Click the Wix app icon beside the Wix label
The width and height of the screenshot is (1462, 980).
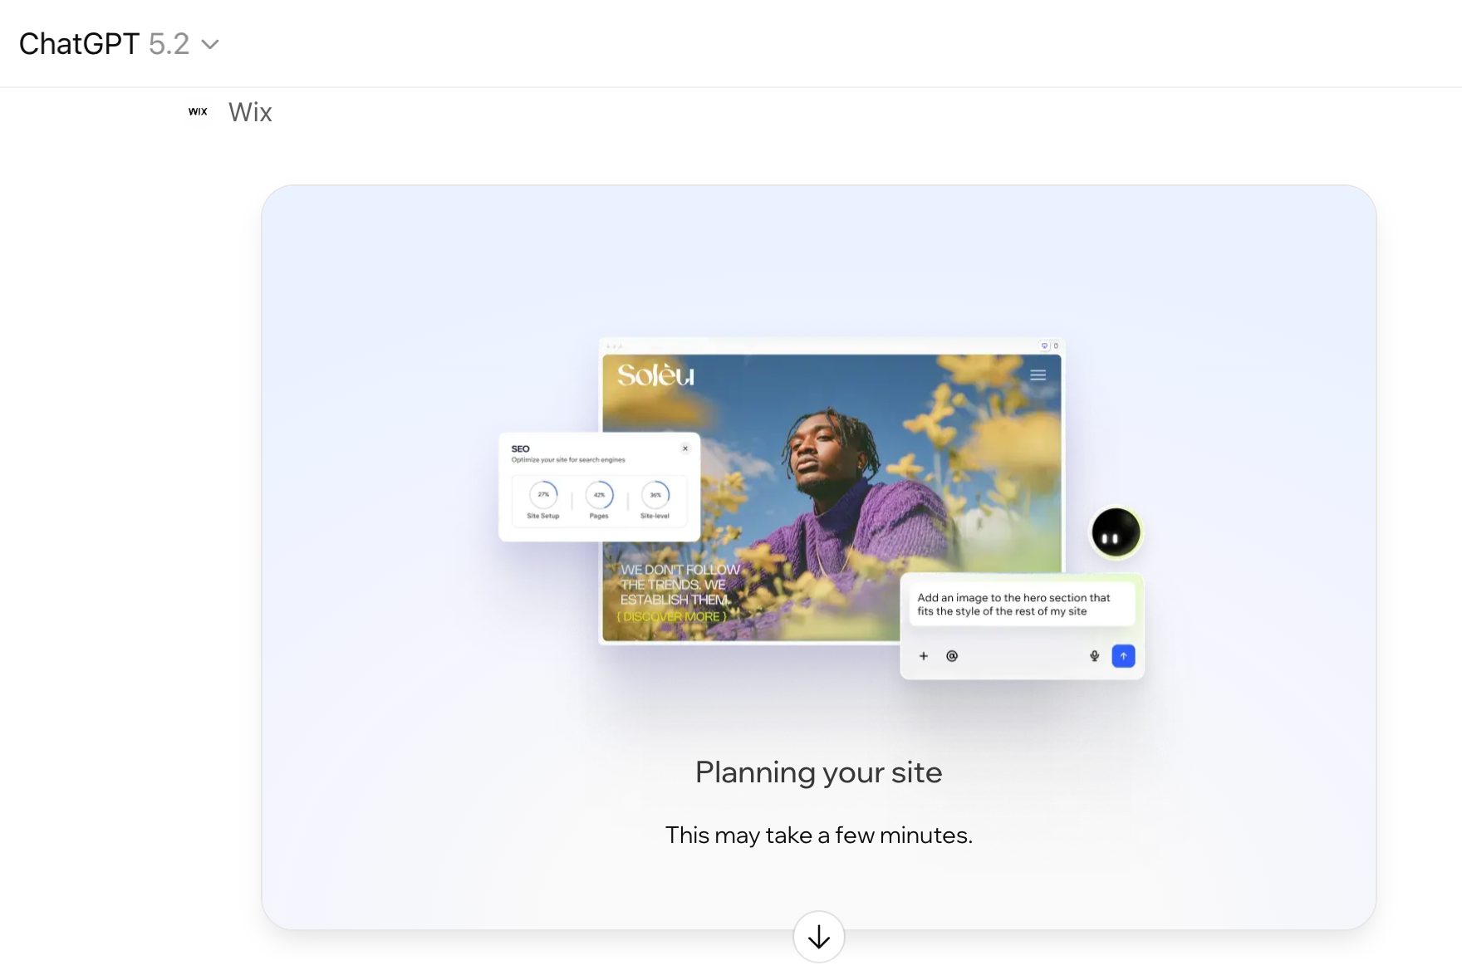point(197,110)
